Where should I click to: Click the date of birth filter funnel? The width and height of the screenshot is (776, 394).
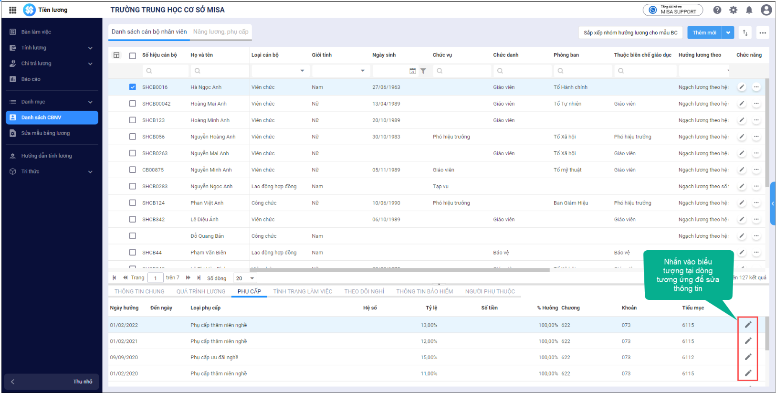click(x=423, y=71)
